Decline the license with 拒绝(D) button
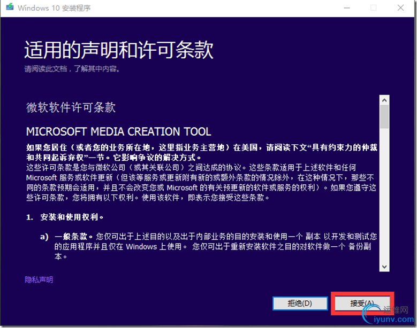The image size is (417, 328). pyautogui.click(x=300, y=303)
